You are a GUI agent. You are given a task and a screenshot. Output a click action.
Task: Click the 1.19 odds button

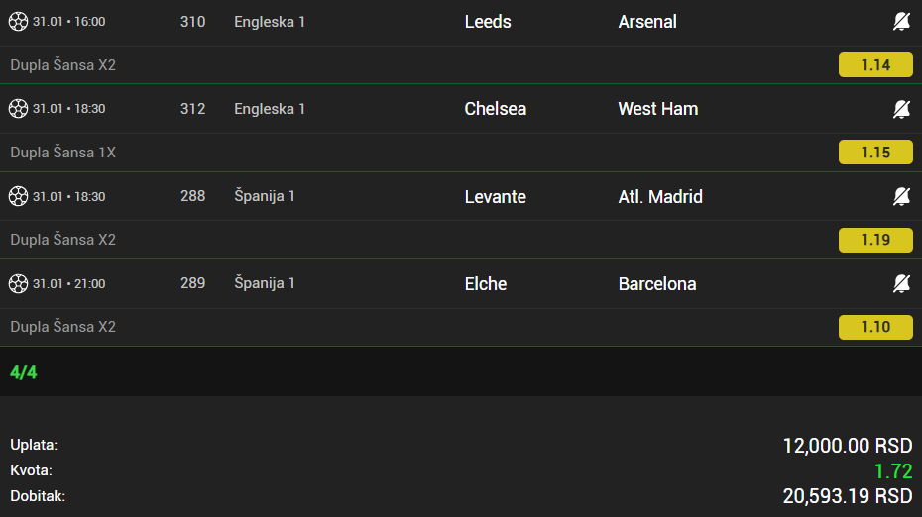[875, 240]
